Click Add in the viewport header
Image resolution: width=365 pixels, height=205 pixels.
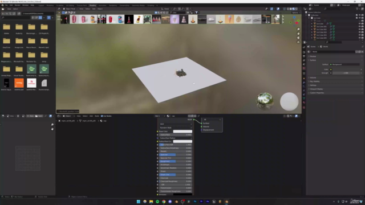94,9
